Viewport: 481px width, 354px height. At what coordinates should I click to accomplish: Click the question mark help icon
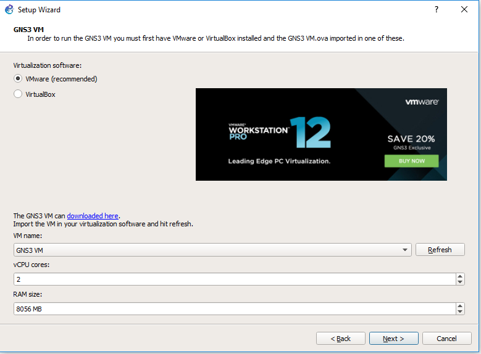point(436,9)
